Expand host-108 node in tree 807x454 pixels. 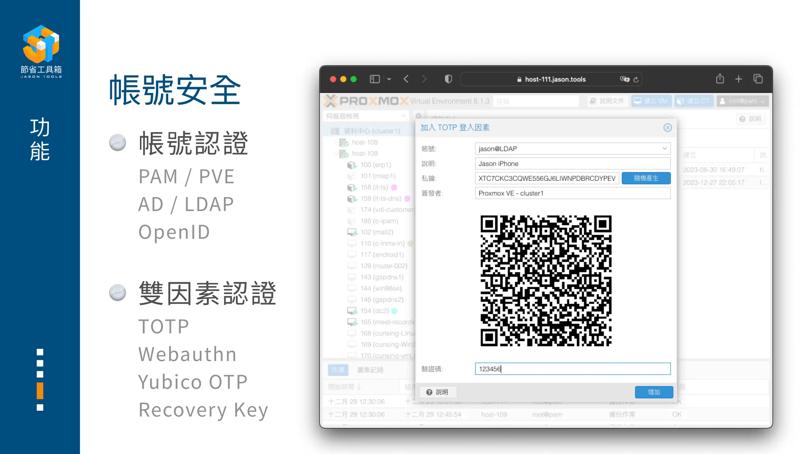(x=335, y=142)
